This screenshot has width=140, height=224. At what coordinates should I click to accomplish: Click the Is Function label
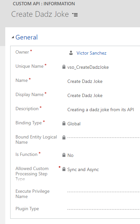(26, 154)
